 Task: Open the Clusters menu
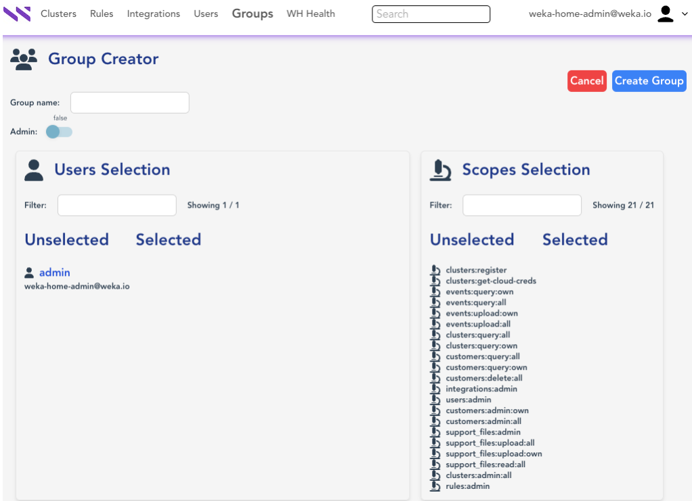58,14
